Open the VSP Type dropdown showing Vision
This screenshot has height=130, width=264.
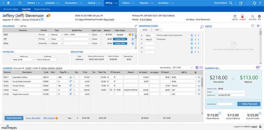[x=56, y=39]
